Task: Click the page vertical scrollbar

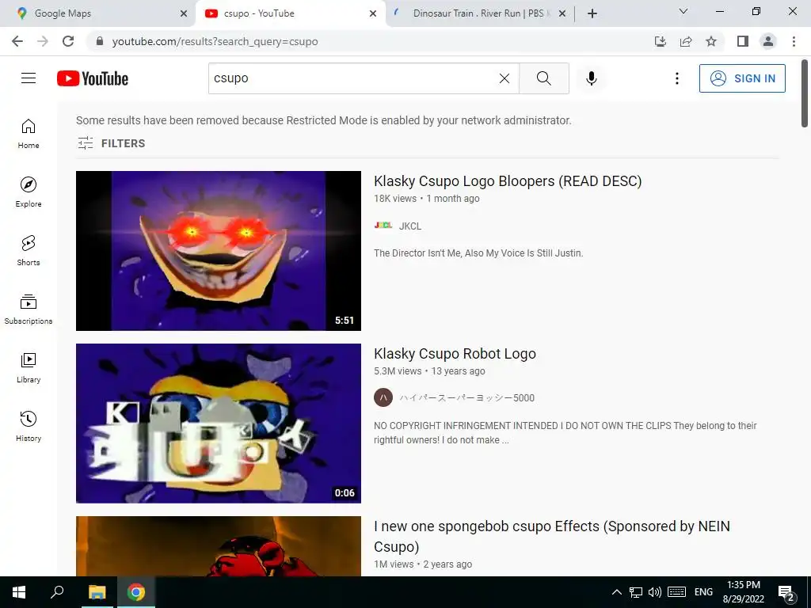Action: 805,93
